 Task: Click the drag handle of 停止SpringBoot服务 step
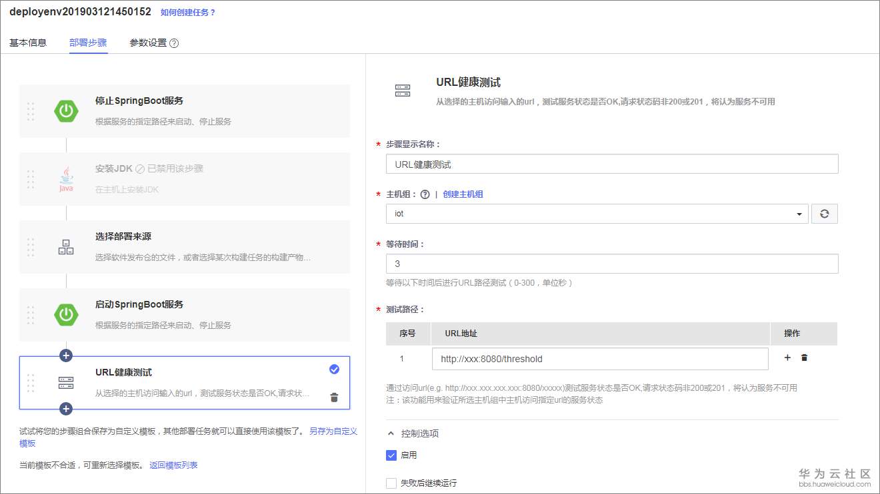[31, 111]
